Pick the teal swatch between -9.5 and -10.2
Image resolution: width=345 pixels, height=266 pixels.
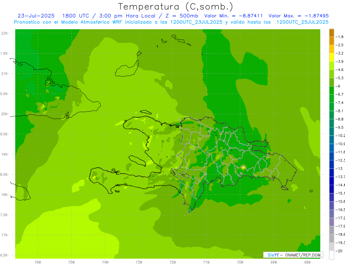pos(331,131)
